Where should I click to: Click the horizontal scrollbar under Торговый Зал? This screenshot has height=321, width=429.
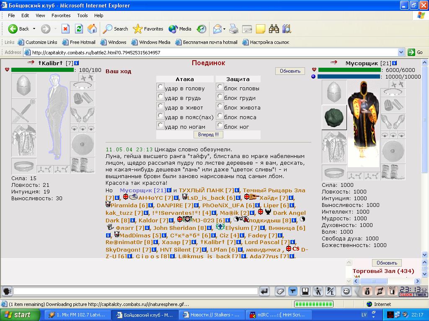pos(387,281)
